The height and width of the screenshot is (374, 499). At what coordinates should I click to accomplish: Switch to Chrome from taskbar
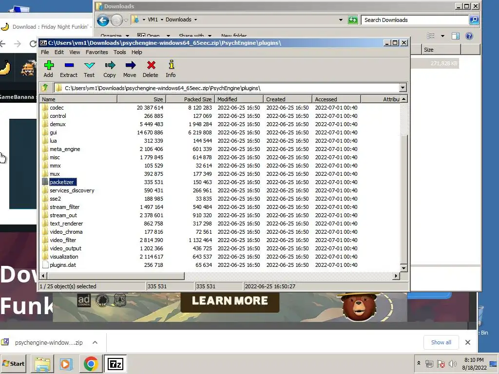91,364
